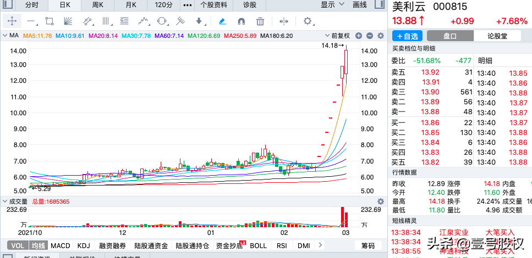532x258 pixels.
Task: Switch the right panel to 盘口
Action: 450,36
